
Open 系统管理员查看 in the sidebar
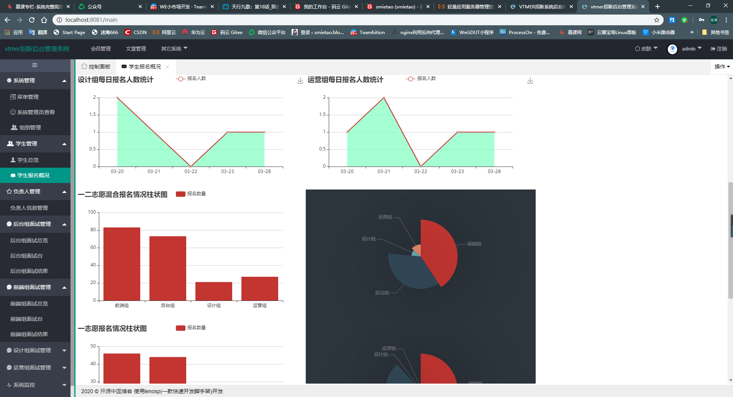tap(35, 112)
